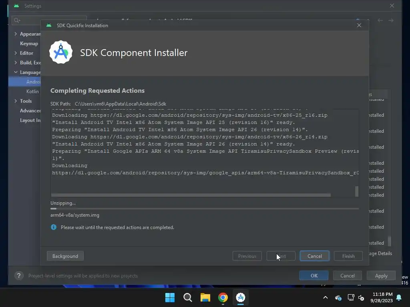
Task: Click the Background button in installer dialog
Action: click(x=65, y=256)
